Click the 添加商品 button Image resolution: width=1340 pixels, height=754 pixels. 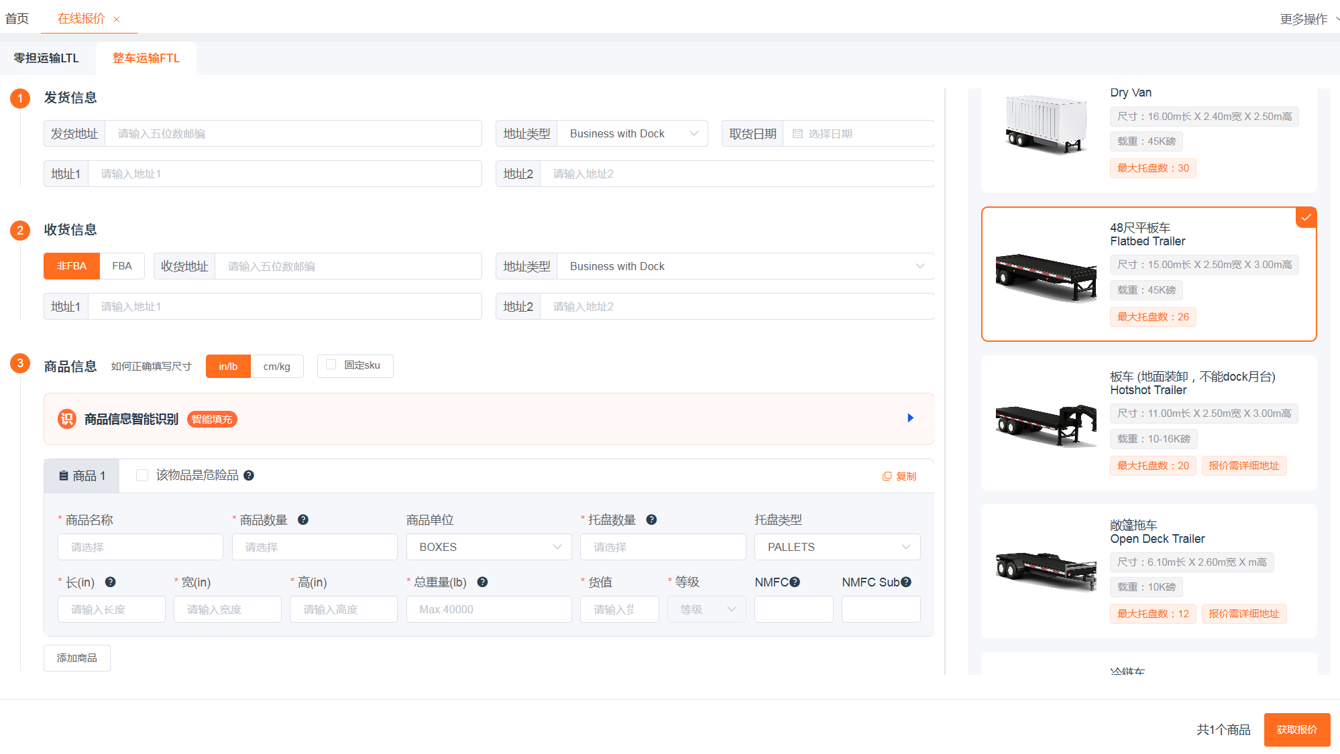pos(77,658)
